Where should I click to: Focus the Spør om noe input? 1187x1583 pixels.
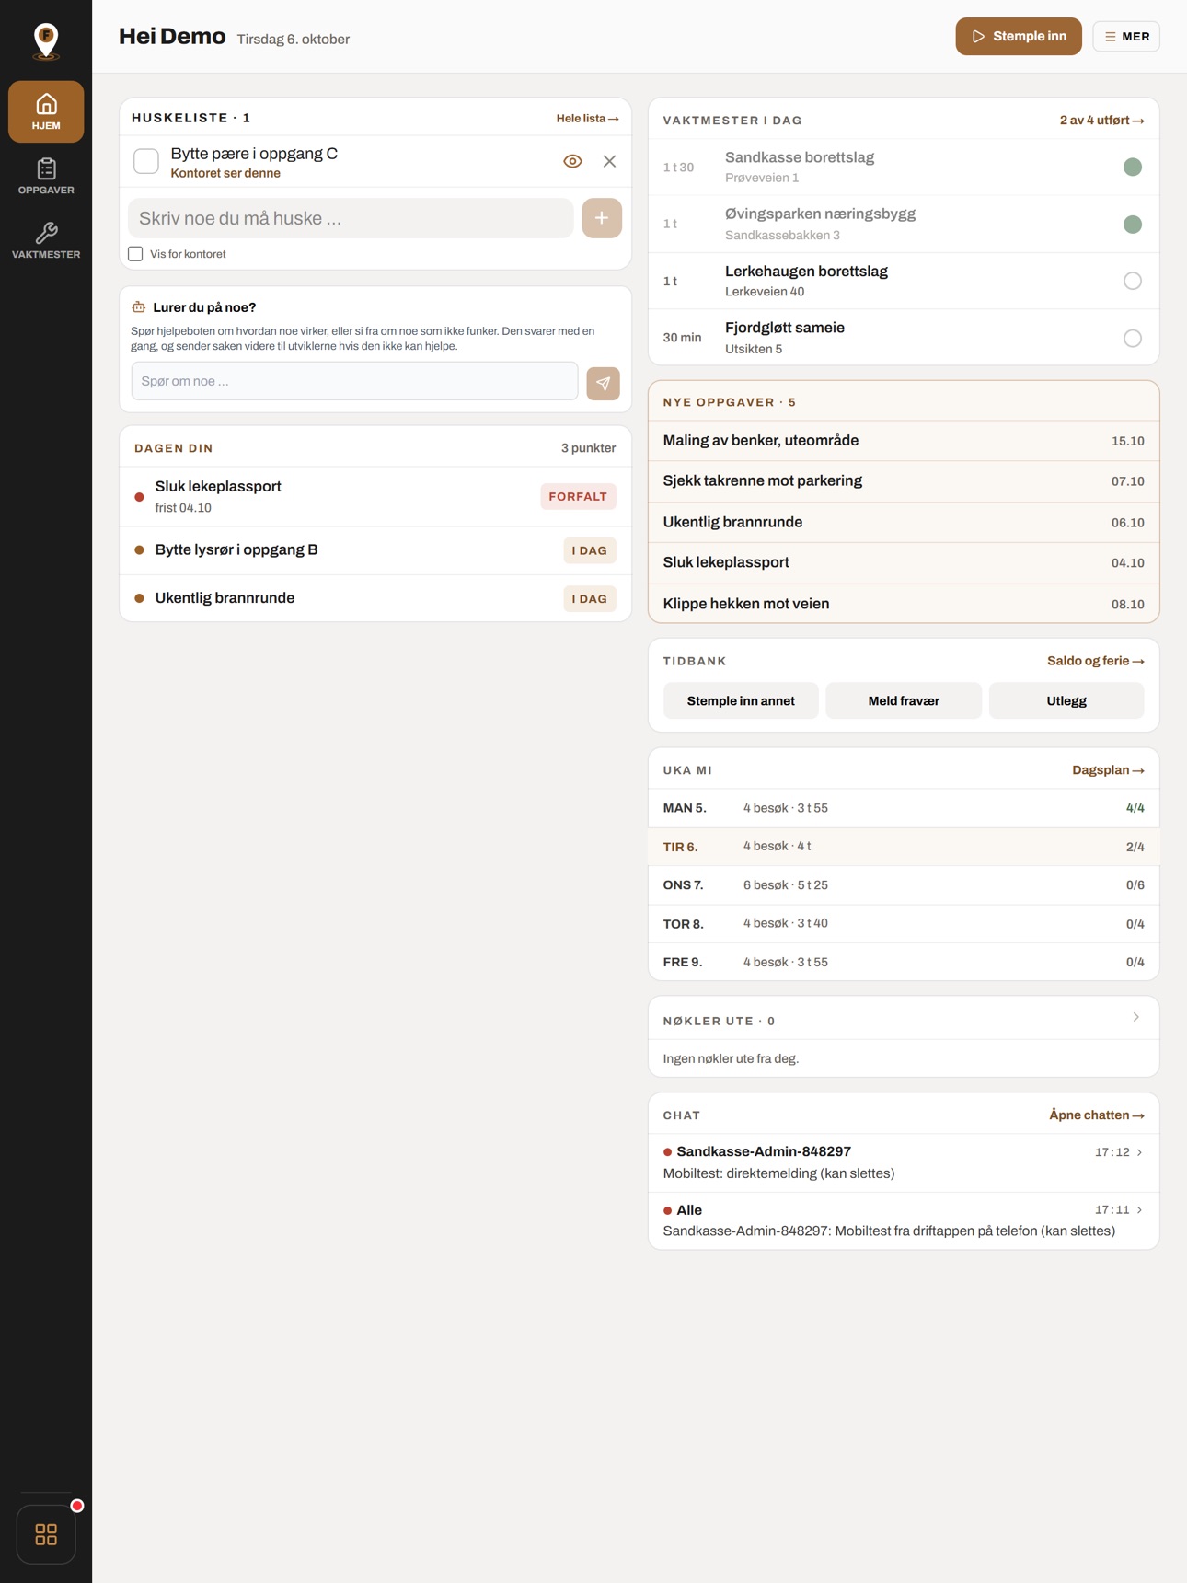(x=354, y=381)
